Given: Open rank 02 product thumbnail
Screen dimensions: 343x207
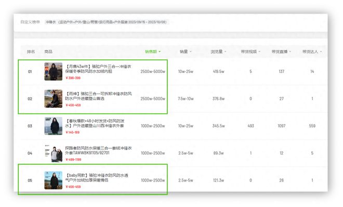Looking at the screenshot, I should coord(54,99).
